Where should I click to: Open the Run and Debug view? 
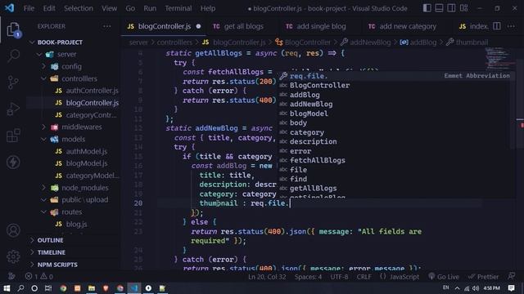(13, 109)
